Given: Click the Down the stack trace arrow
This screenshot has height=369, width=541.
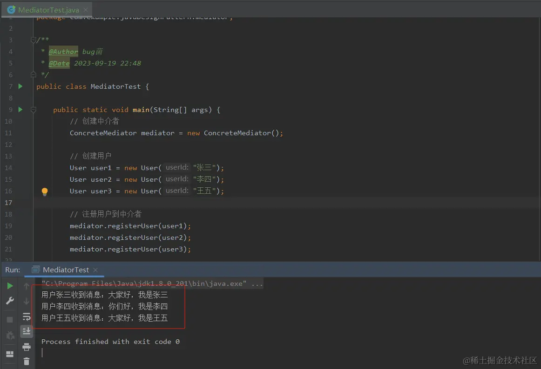Looking at the screenshot, I should tap(26, 301).
